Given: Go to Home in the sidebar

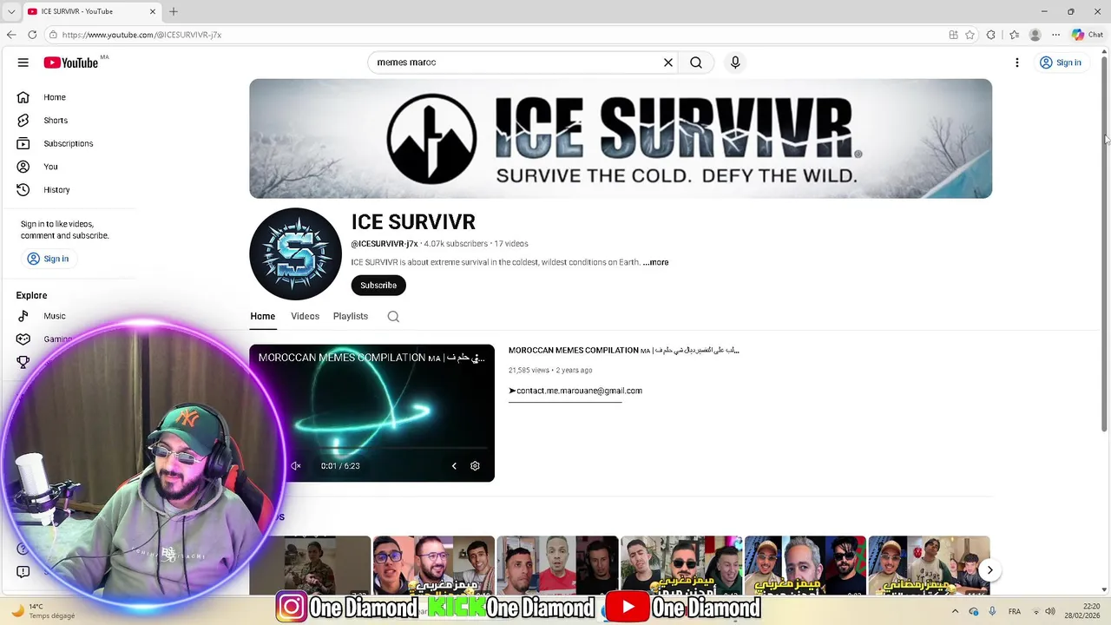Looking at the screenshot, I should tap(55, 97).
